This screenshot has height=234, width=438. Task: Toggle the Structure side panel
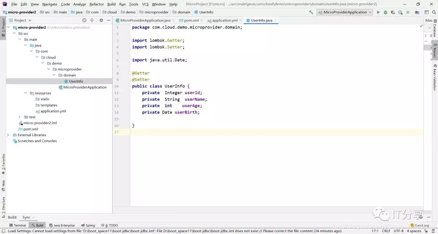tap(3, 207)
